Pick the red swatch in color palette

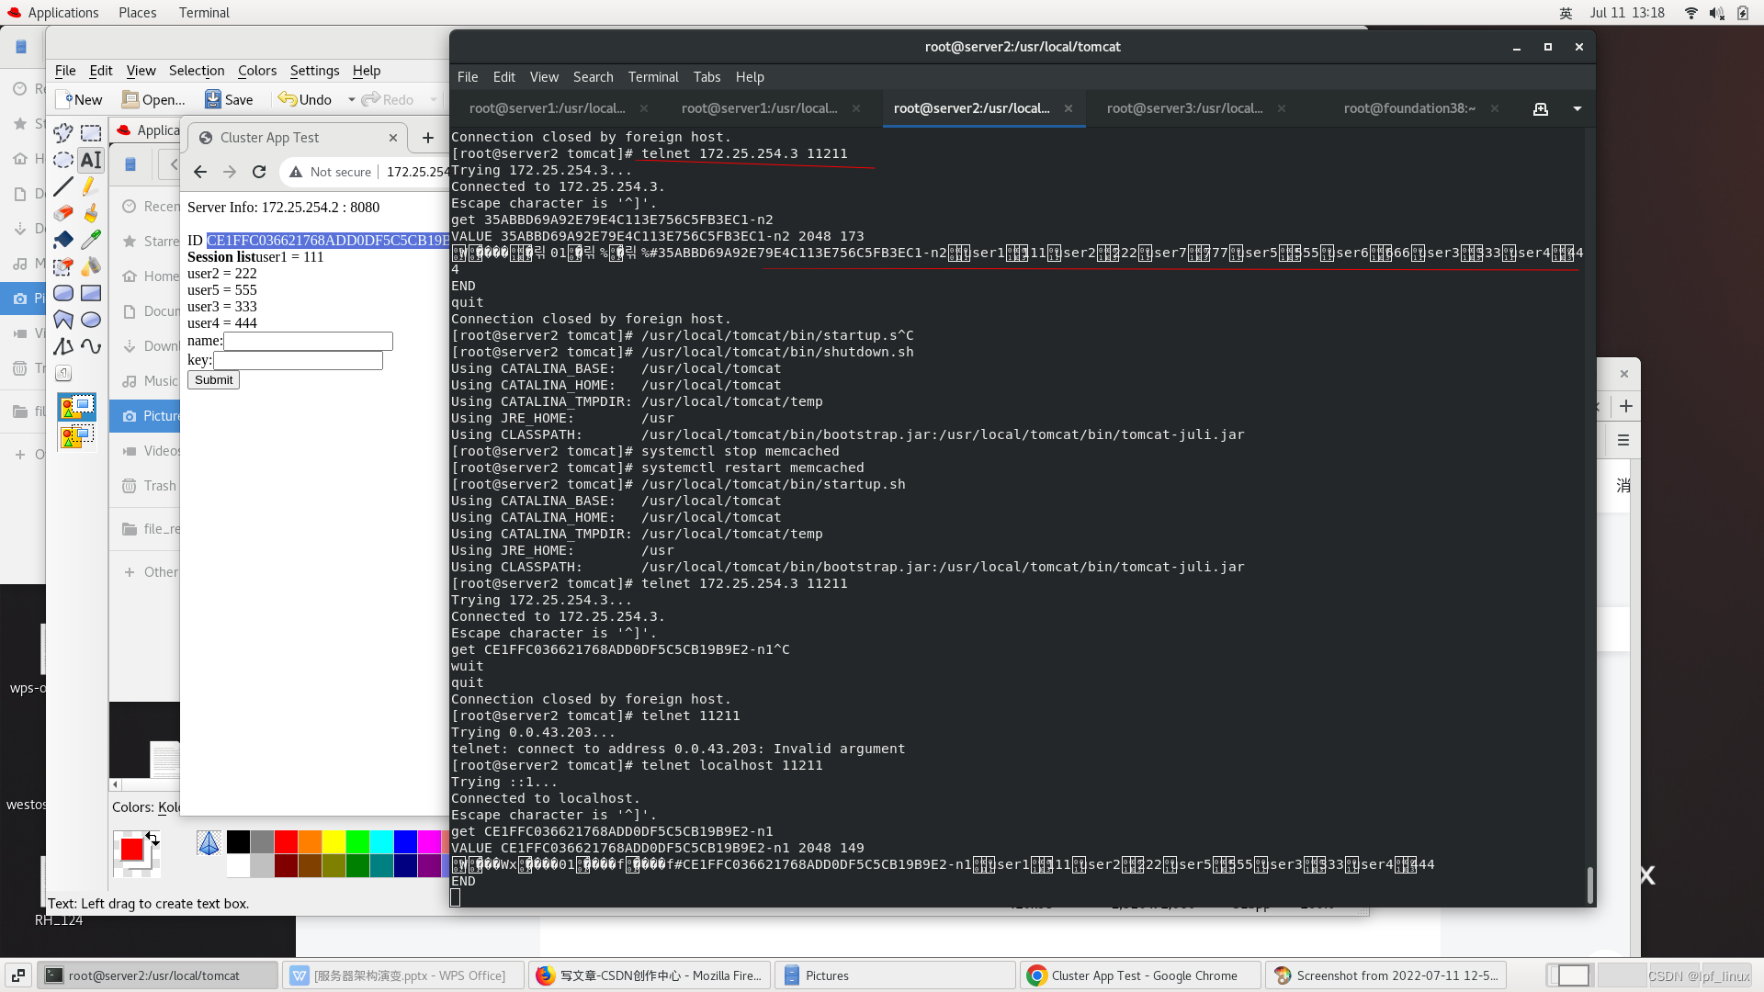(x=286, y=841)
